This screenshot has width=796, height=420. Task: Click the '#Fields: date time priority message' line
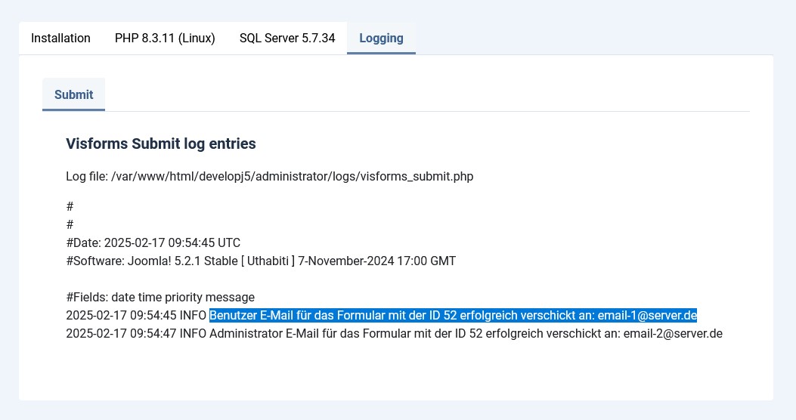tap(160, 297)
